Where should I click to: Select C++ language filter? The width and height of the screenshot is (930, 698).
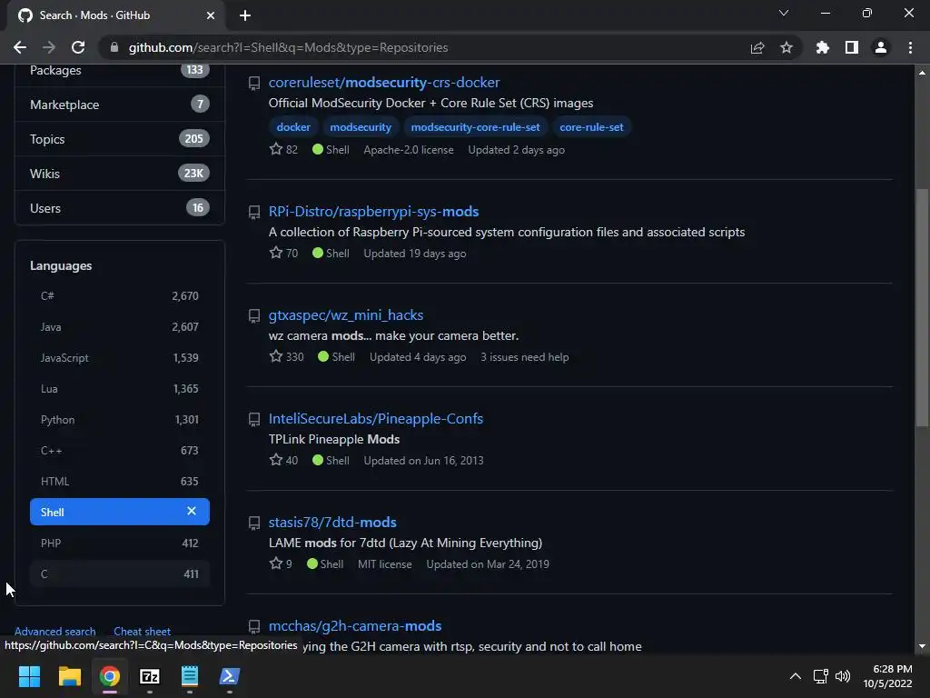point(119,450)
